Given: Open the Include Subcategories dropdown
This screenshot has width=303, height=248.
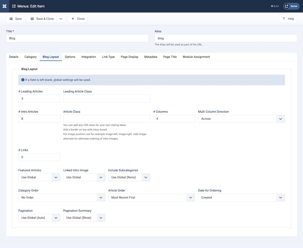Looking at the screenshot, I should coord(129,177).
